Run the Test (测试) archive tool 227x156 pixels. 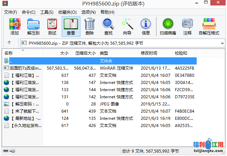click(52, 27)
